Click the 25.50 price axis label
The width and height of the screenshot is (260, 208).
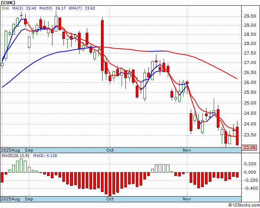250,93
